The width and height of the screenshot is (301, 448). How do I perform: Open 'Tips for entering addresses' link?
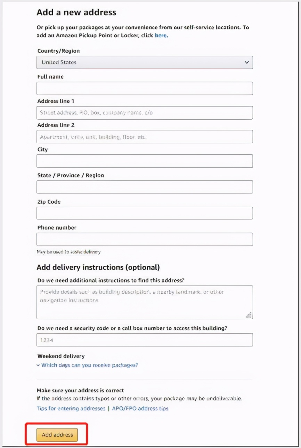coord(71,408)
